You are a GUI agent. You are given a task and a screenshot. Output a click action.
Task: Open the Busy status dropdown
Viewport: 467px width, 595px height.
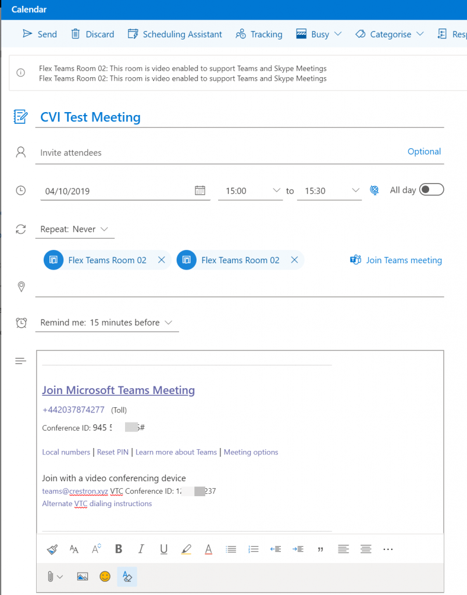(x=319, y=34)
